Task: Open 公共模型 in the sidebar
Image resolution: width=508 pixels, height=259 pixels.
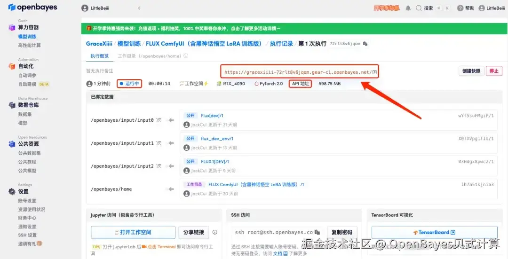Action: coord(27,171)
